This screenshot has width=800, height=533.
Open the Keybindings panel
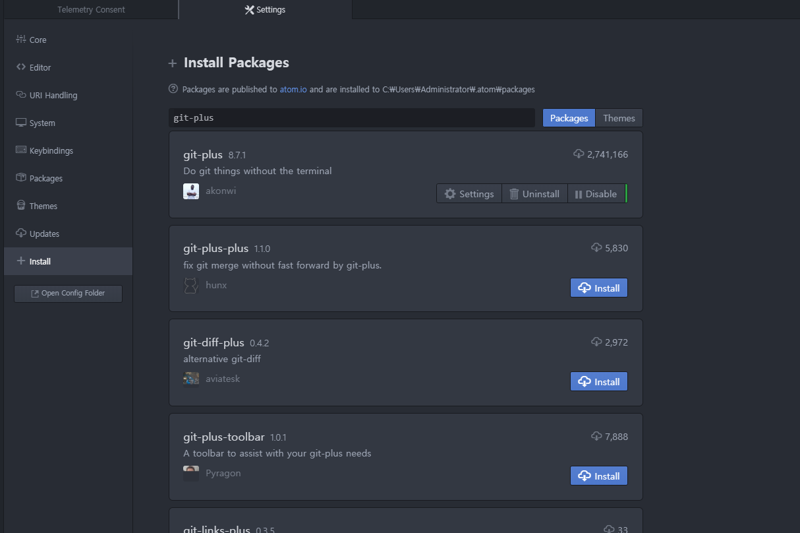point(68,150)
